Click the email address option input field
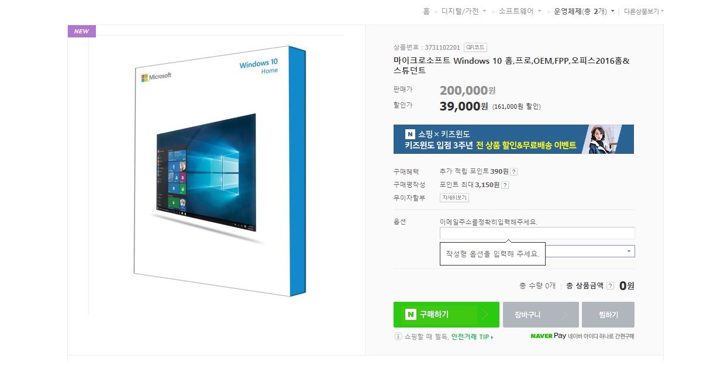This screenshot has width=724, height=379. pos(537,233)
